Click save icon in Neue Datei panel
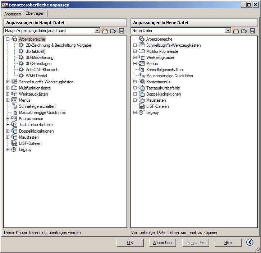 pyautogui.click(x=252, y=31)
